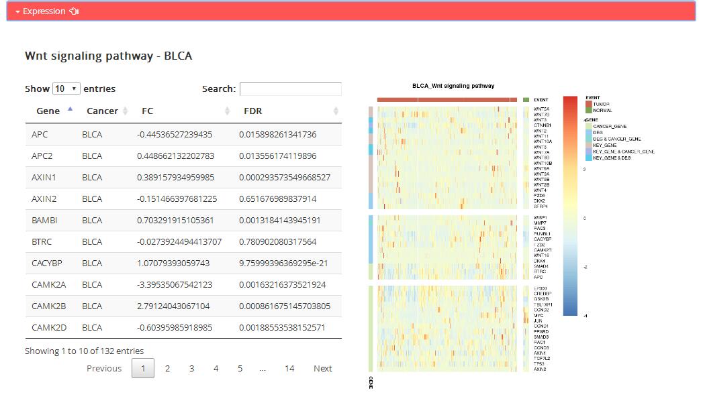Click the Next pagination button
The height and width of the screenshot is (407, 701).
click(322, 368)
